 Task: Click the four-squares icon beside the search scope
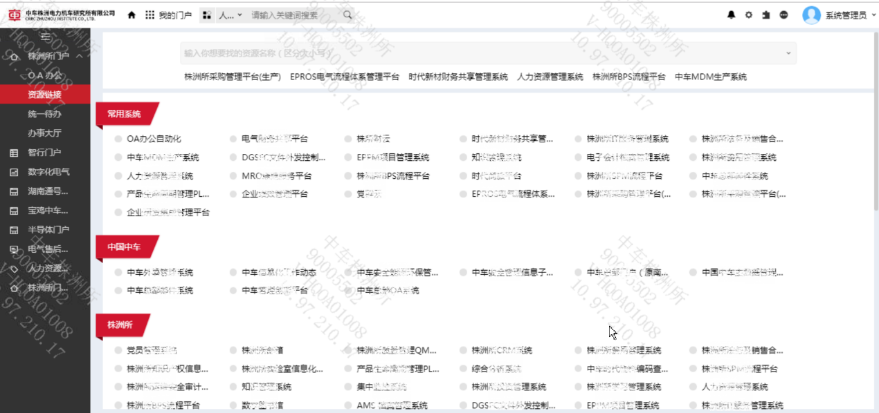pos(206,15)
